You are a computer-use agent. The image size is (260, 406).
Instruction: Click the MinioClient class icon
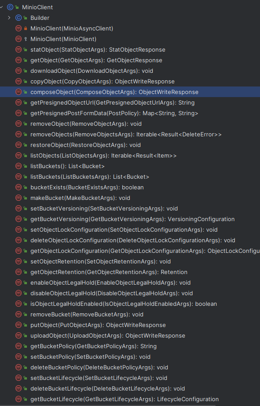pos(10,7)
